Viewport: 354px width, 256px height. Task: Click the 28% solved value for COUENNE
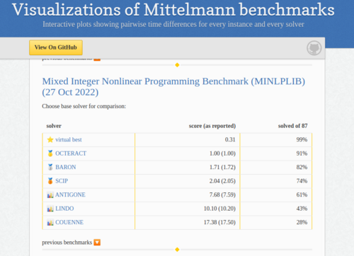tap(302, 222)
